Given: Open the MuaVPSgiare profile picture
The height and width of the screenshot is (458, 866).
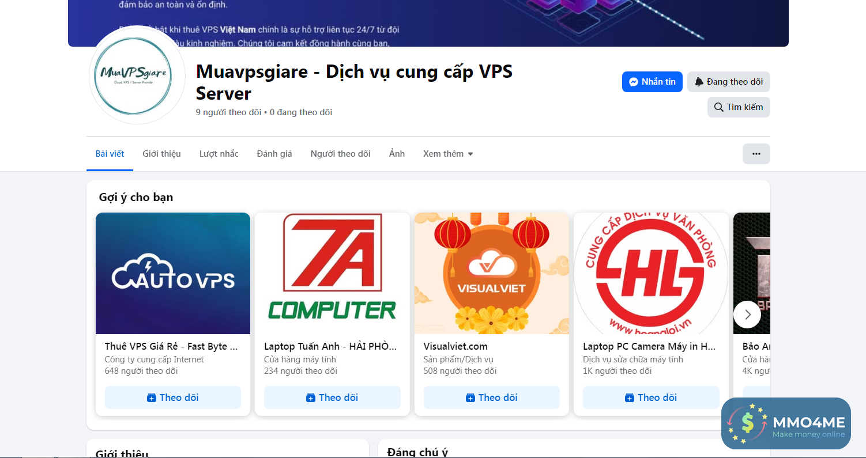Looking at the screenshot, I should click(137, 75).
